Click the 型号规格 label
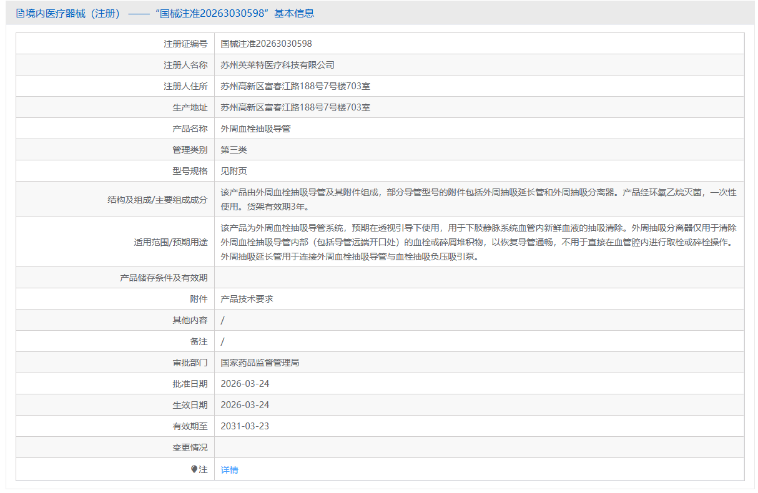 coord(190,171)
